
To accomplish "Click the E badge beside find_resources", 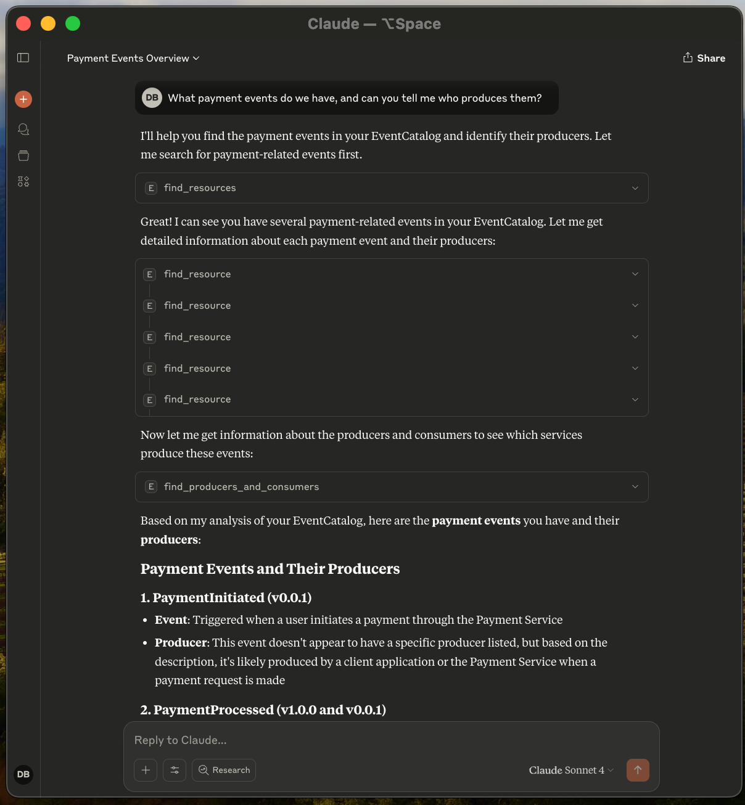I will tap(151, 188).
